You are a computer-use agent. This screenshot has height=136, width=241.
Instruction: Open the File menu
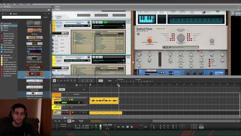[2, 4]
